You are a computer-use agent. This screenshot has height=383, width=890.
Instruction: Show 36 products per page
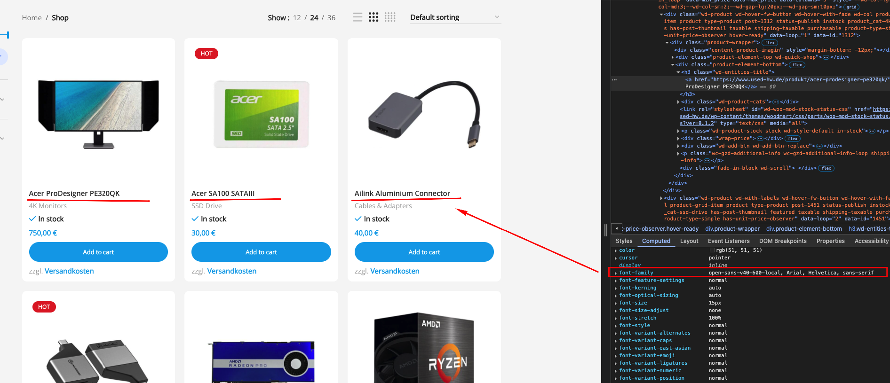point(331,18)
